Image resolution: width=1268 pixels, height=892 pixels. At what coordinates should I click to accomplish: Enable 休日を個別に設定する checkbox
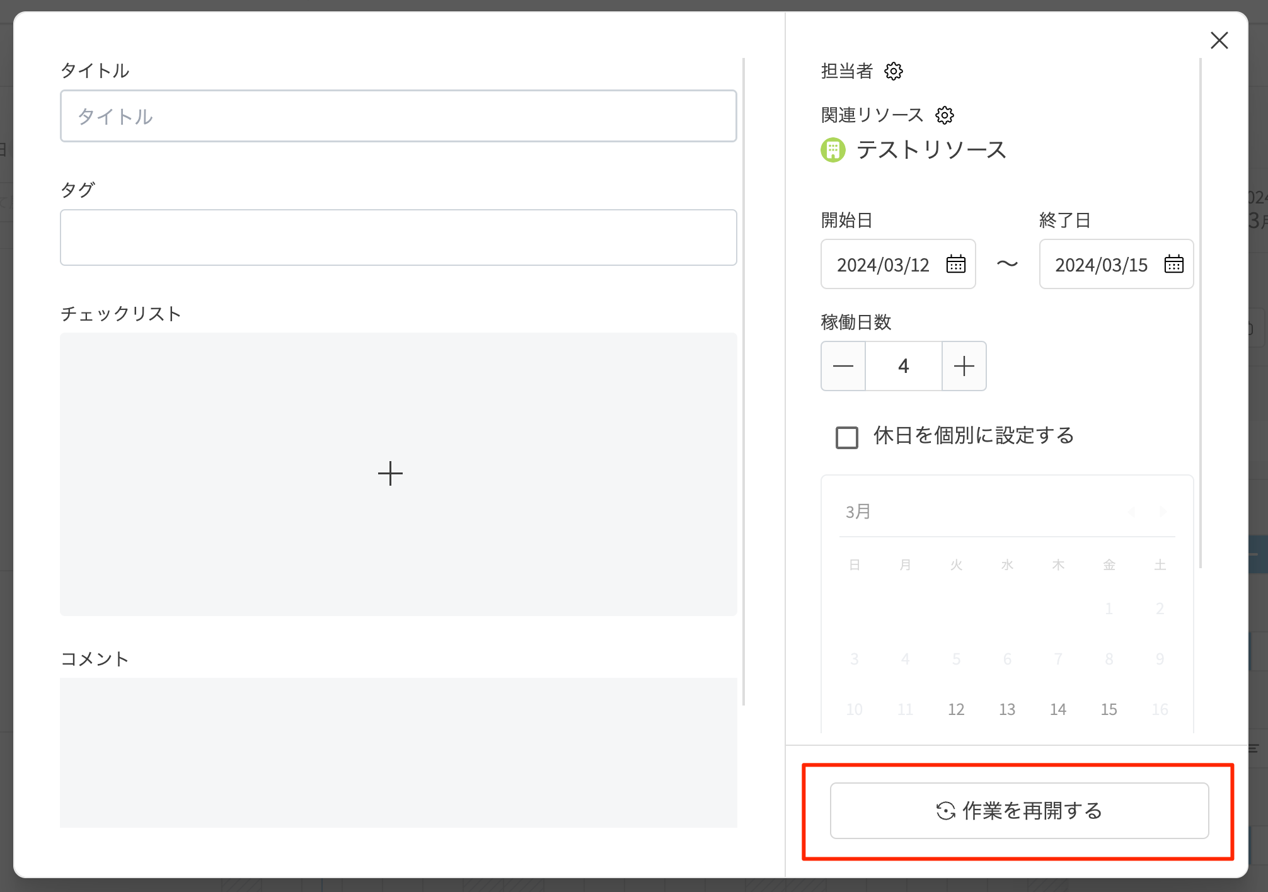846,437
